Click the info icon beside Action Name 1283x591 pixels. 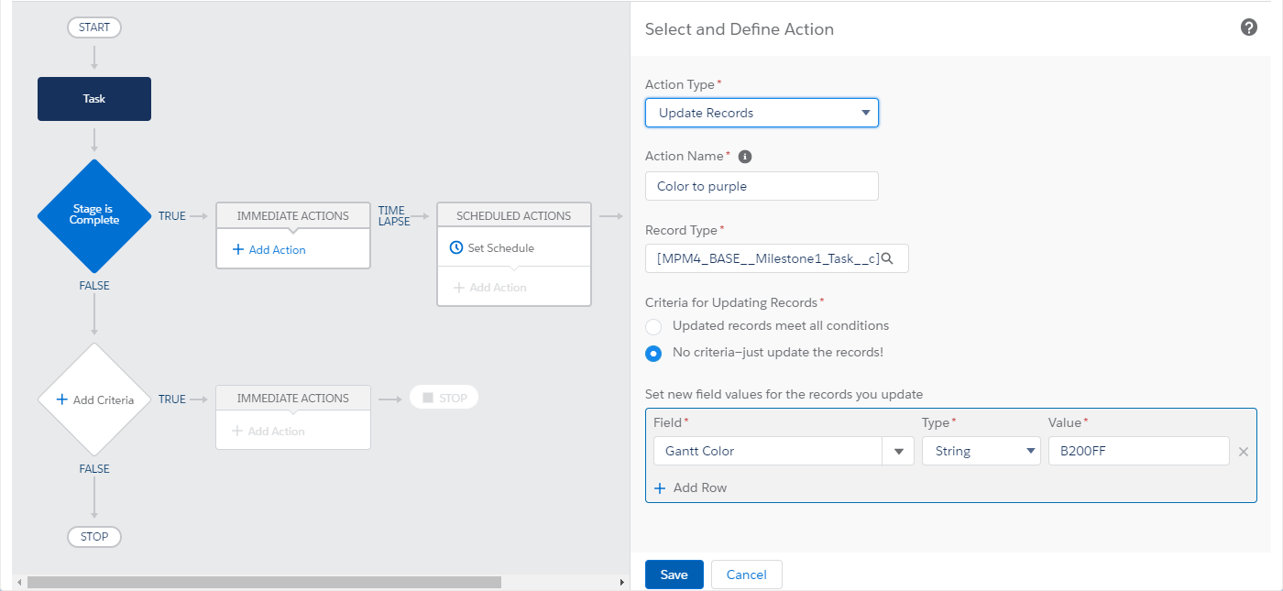coord(745,157)
